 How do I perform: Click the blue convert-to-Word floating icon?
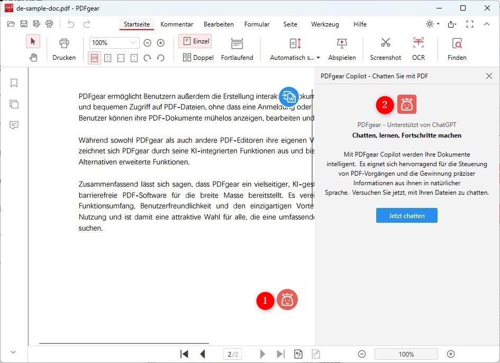[289, 97]
